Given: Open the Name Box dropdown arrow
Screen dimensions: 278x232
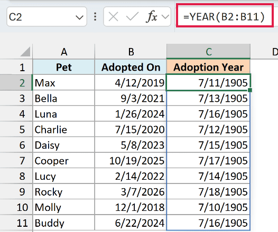Looking at the screenshot, I should tap(79, 17).
